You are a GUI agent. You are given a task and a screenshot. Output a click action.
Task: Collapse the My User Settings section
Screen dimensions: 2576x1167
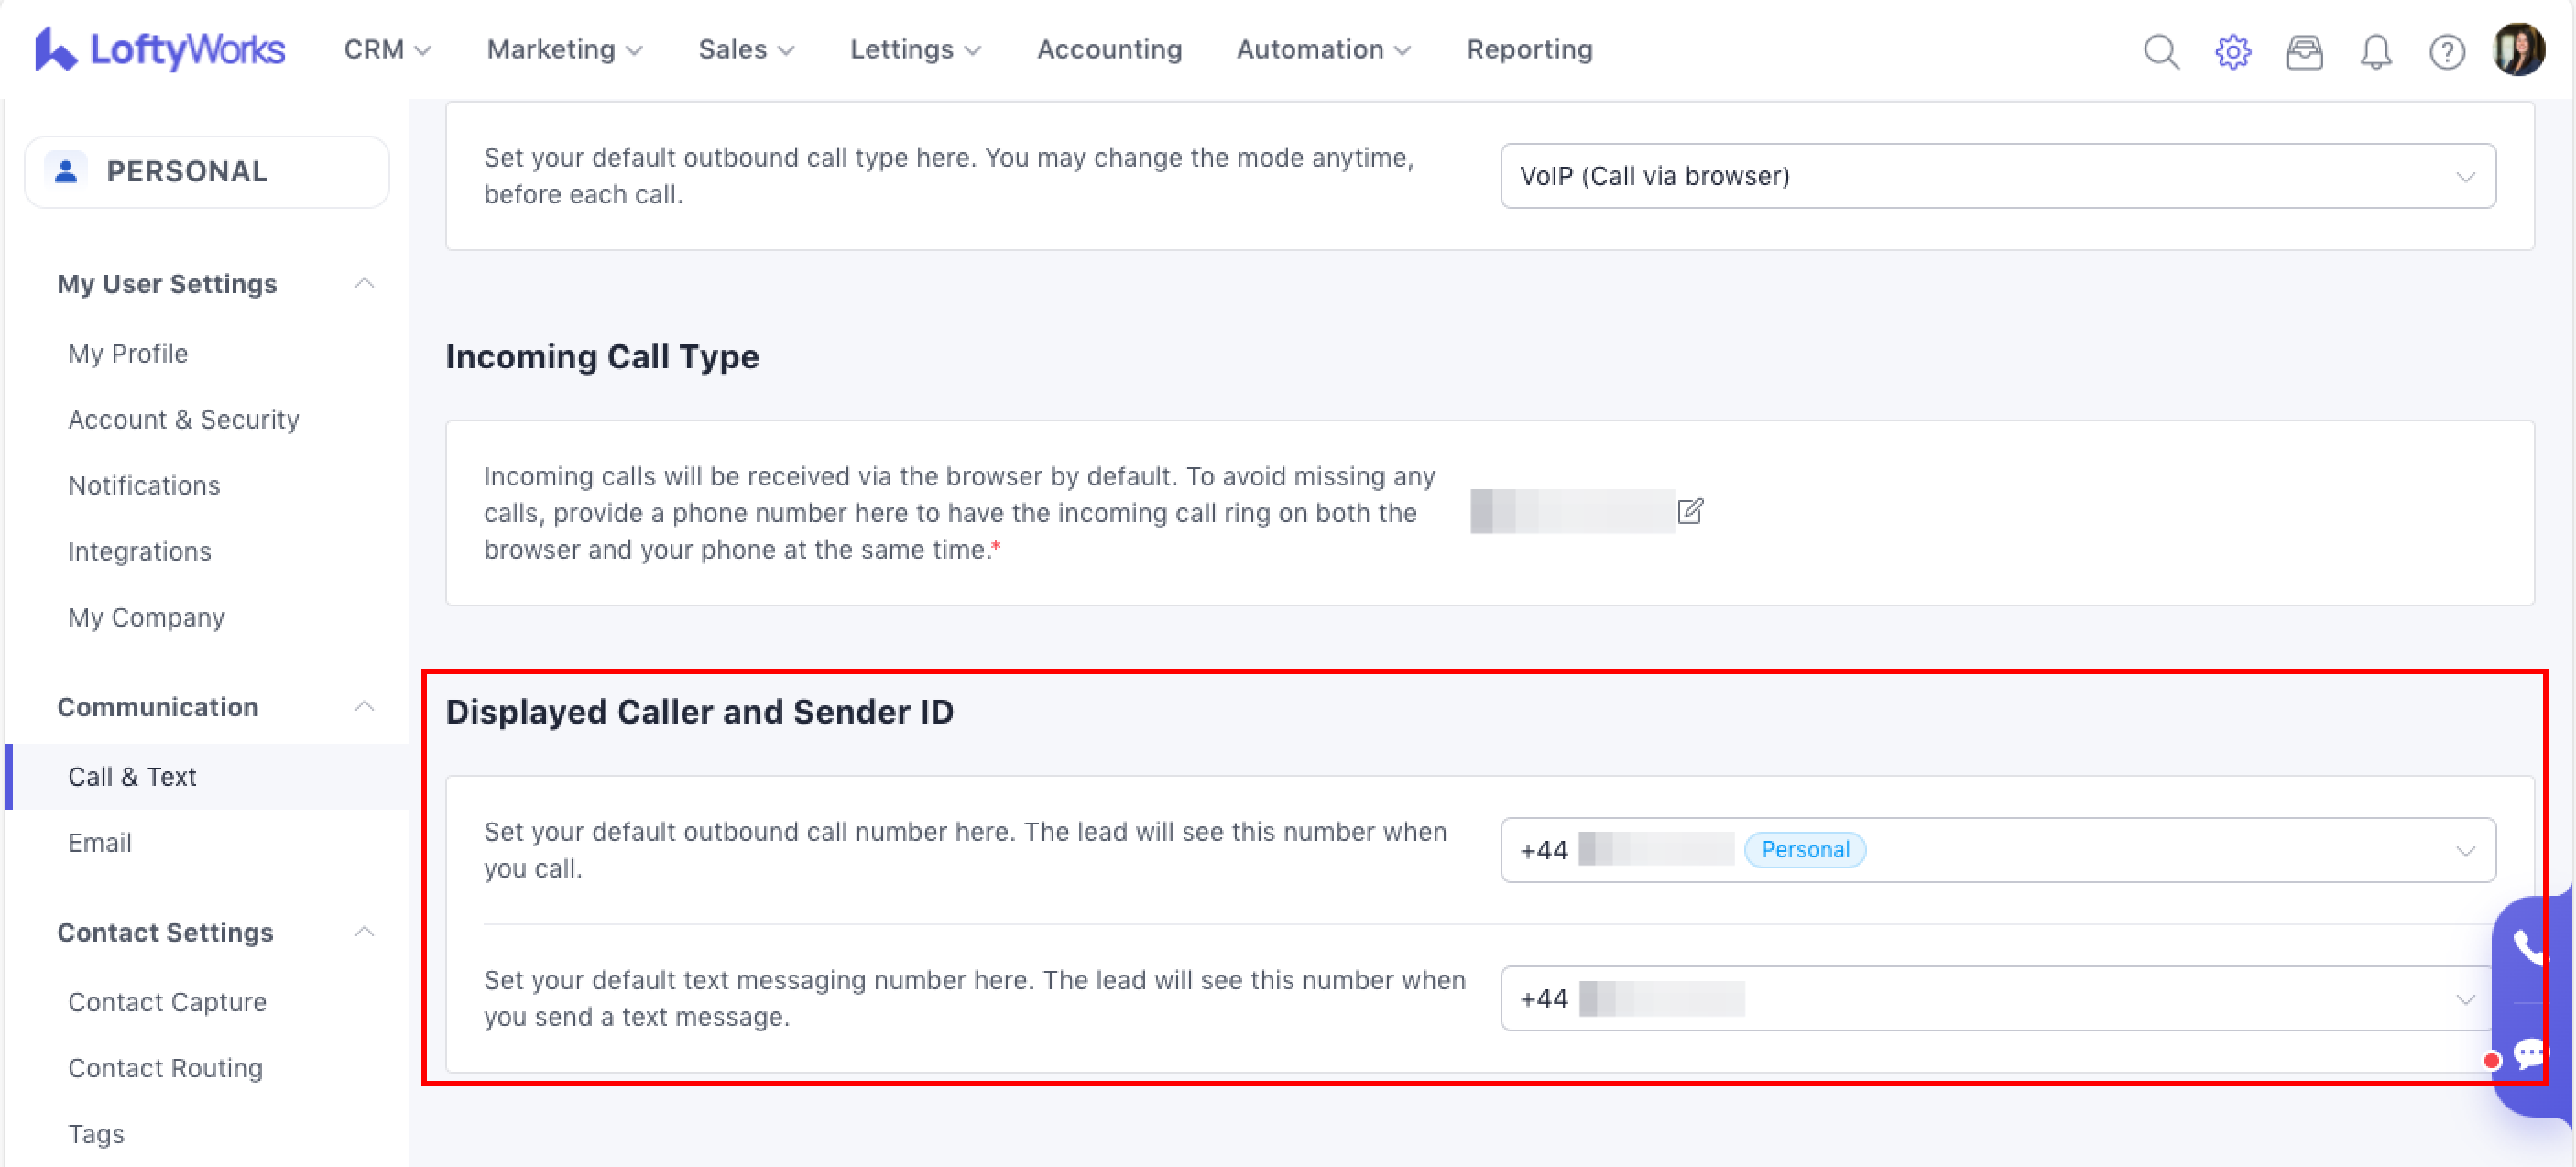click(x=364, y=284)
